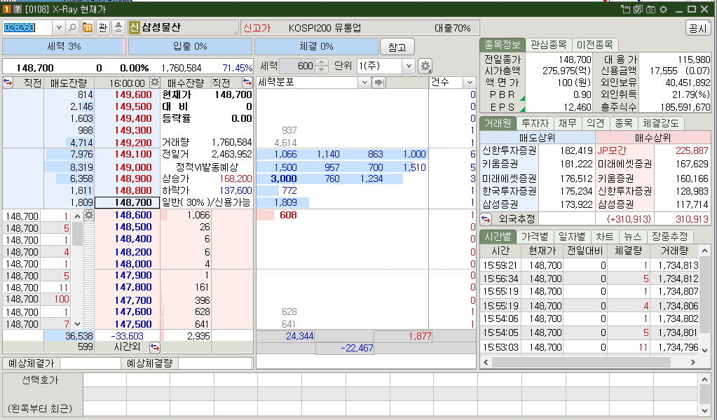The width and height of the screenshot is (717, 420).
Task: Click swap arrows icon right of 매수잔량 직전
Action: 247,82
